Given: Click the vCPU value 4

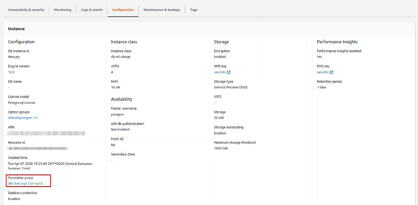Looking at the screenshot, I should pyautogui.click(x=112, y=72).
